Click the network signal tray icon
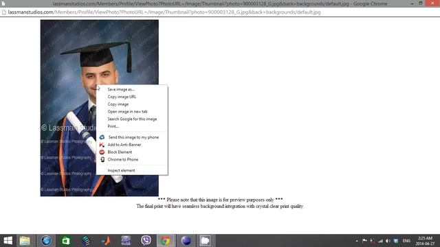 [380, 241]
